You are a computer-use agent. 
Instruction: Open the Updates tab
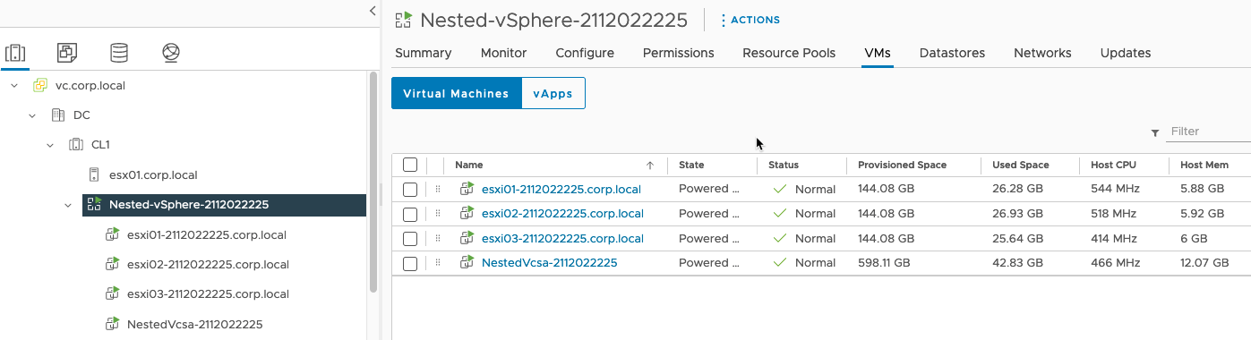1126,53
